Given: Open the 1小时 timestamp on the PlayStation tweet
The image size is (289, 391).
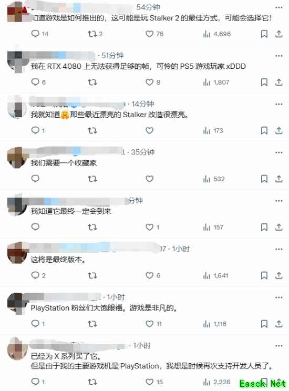Looking at the screenshot, I should pos(116,297).
